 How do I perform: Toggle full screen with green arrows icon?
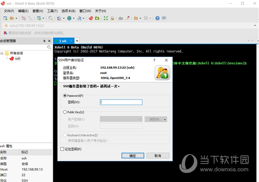106,18
